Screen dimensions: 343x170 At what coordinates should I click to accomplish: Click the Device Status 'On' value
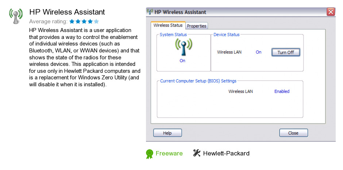[x=259, y=52]
